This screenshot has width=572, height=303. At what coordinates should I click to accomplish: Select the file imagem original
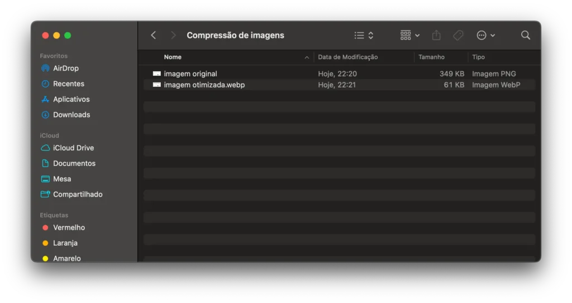click(190, 74)
